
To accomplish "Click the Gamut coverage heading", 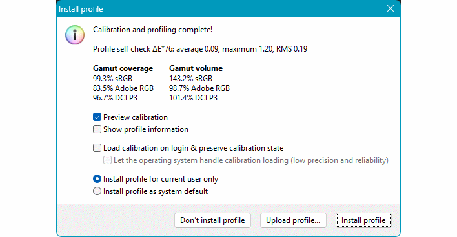I will (x=123, y=68).
